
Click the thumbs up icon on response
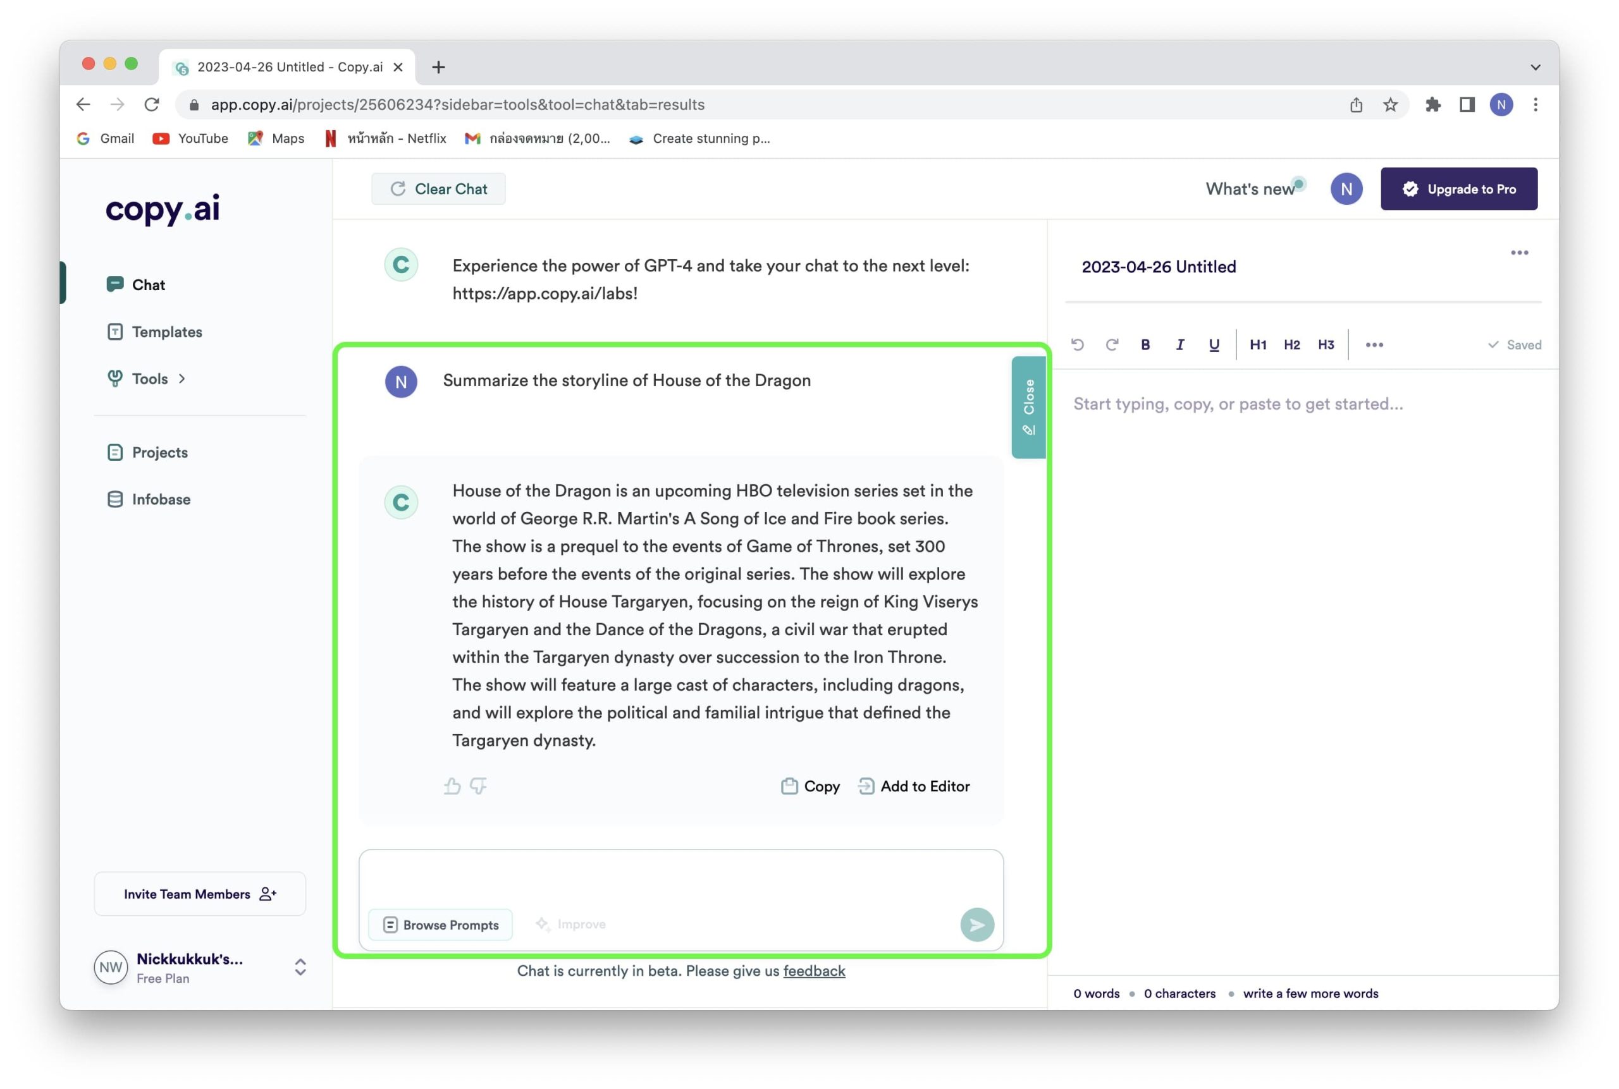pyautogui.click(x=452, y=786)
